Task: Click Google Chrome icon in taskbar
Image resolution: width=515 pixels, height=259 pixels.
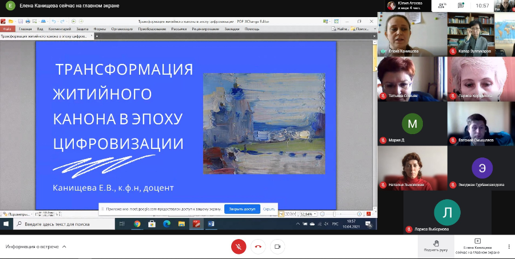Action: tap(137, 224)
